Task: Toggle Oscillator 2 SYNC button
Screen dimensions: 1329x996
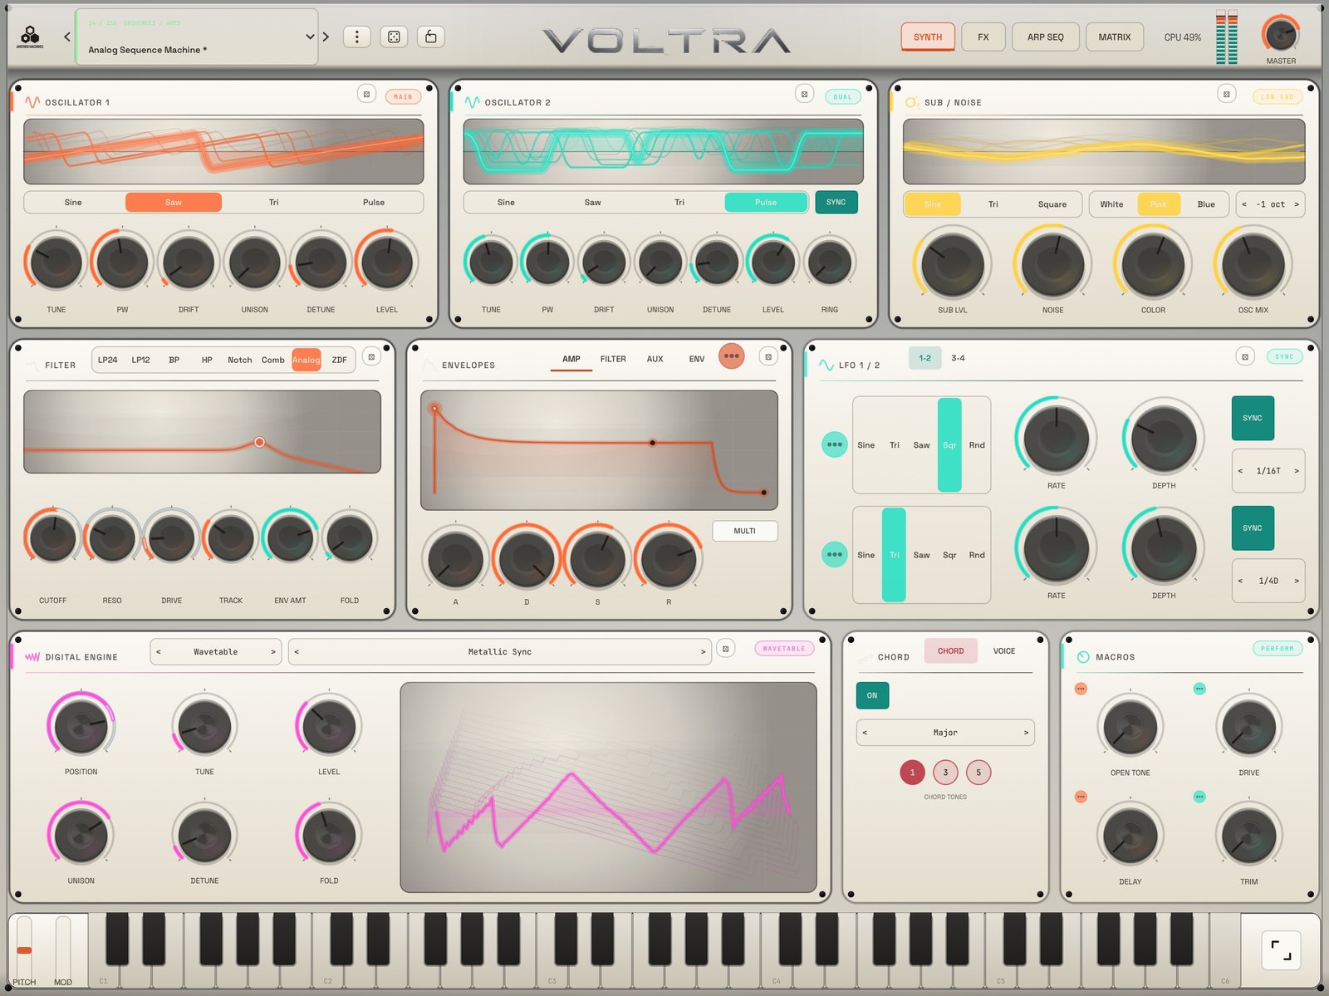Action: coord(836,202)
